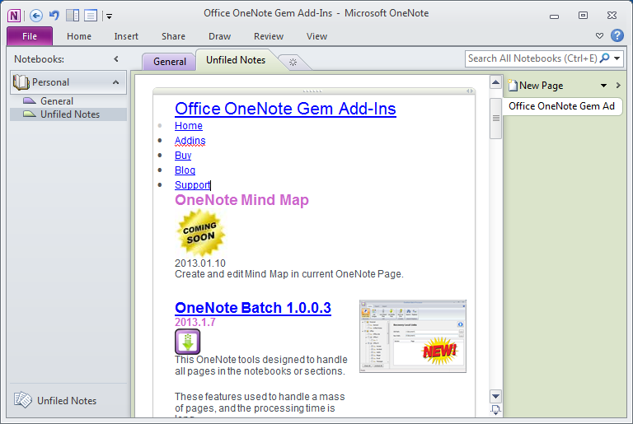
Task: Open the Insert ribbon tab
Action: [x=126, y=36]
